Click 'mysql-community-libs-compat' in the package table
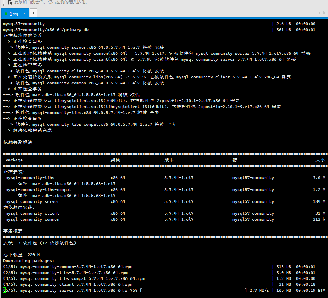 [38, 190]
